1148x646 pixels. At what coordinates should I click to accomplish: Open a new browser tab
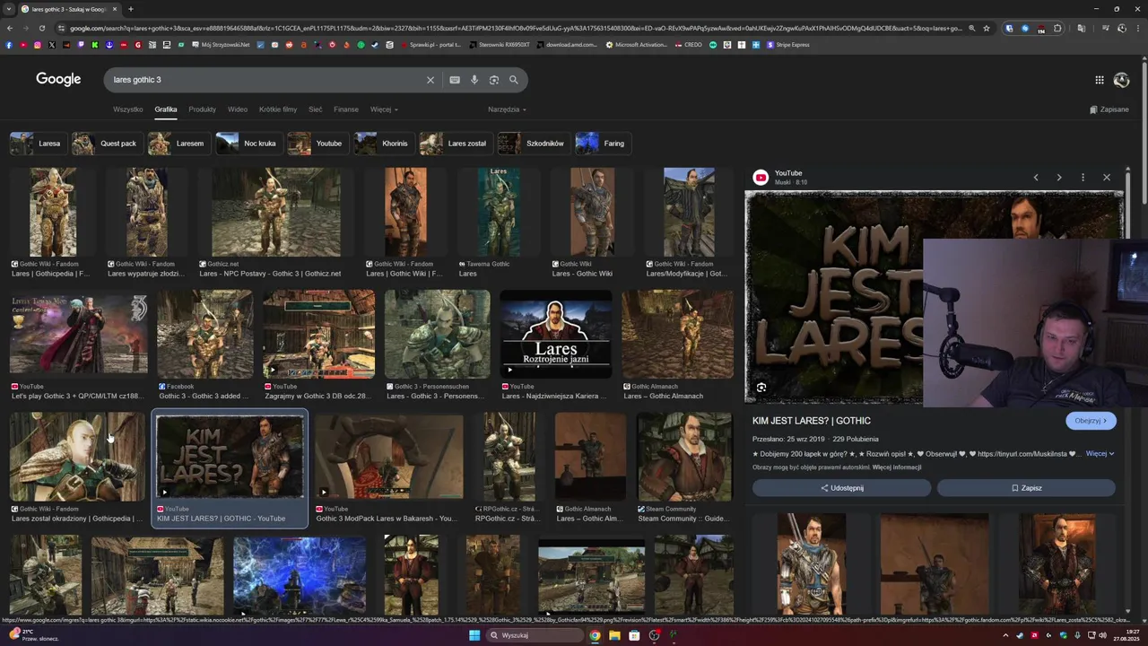click(x=131, y=9)
